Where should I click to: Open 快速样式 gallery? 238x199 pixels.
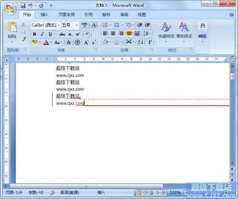(166, 32)
